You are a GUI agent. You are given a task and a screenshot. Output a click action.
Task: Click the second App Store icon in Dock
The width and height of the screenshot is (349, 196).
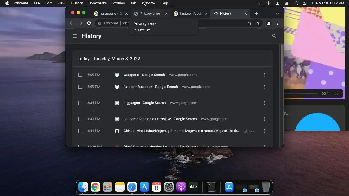(229, 187)
